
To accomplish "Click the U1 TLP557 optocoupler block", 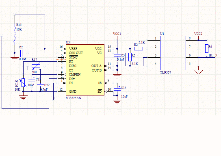I will 173,53.
